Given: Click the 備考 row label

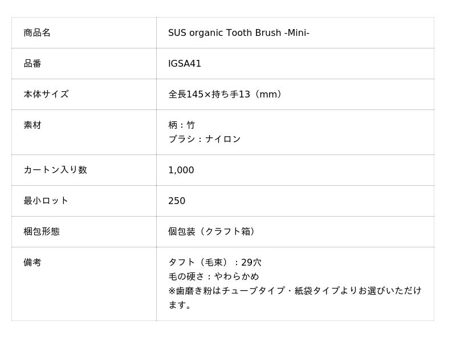Looking at the screenshot, I should pyautogui.click(x=32, y=263).
